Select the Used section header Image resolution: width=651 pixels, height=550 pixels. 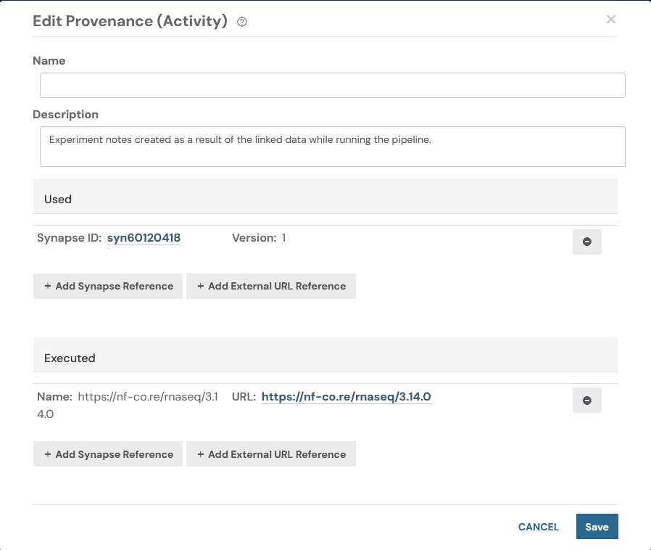57,199
